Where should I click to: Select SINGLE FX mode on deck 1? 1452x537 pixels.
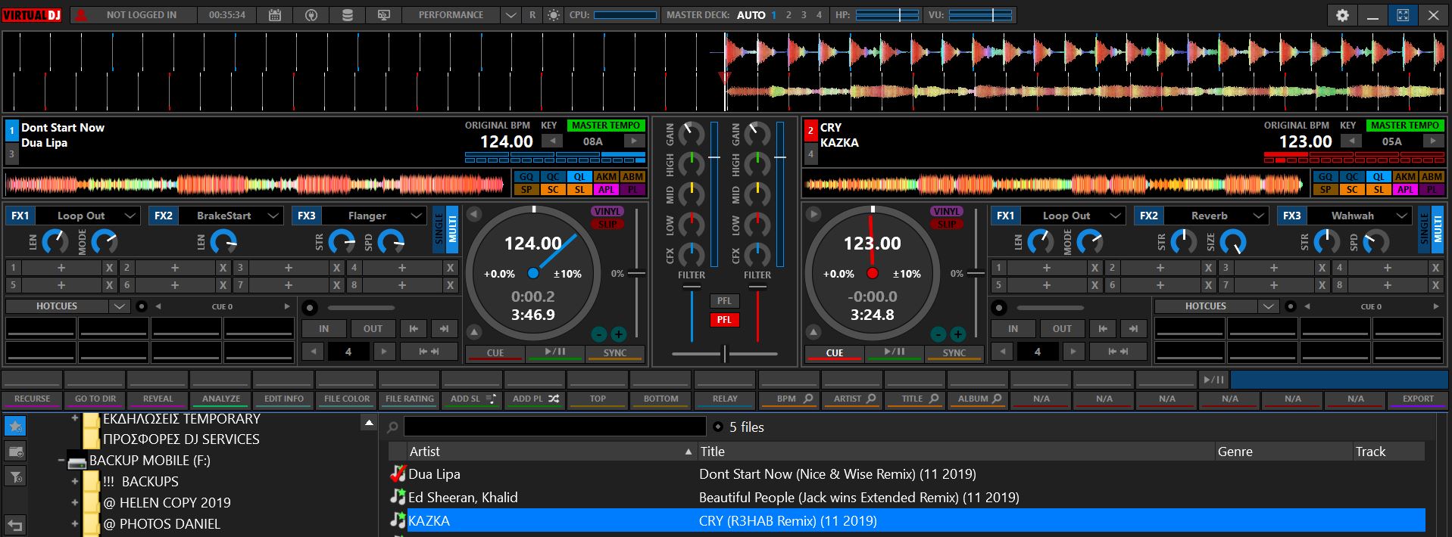[439, 229]
